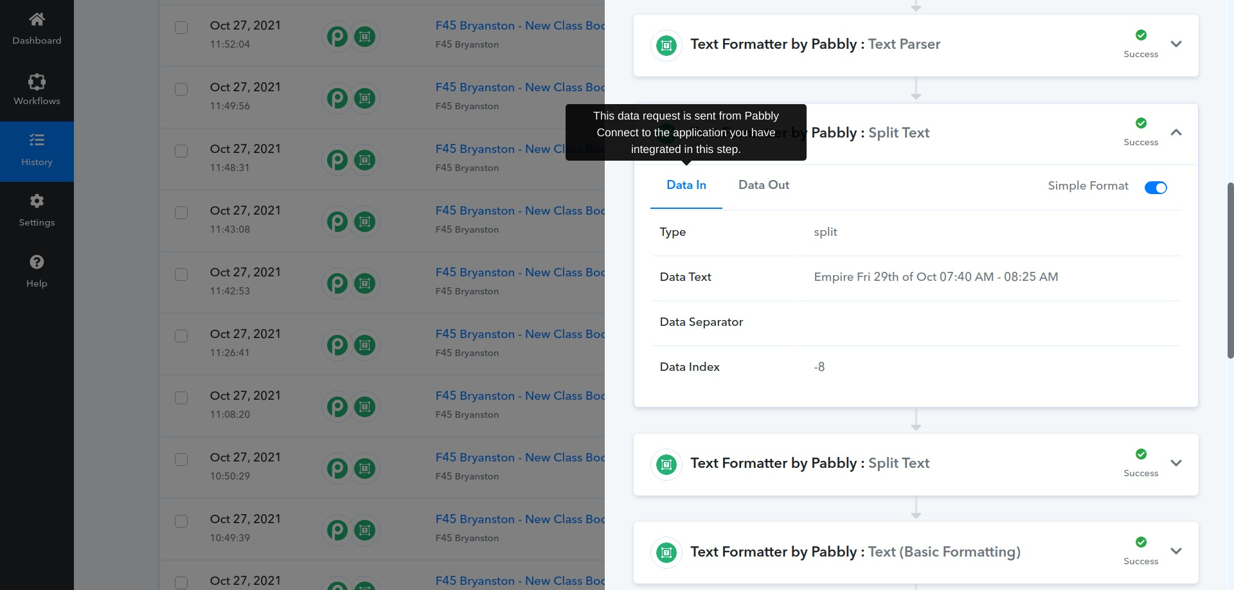1234x590 pixels.
Task: Click Pabbly icon in 11:43:08 history row
Action: coord(337,222)
